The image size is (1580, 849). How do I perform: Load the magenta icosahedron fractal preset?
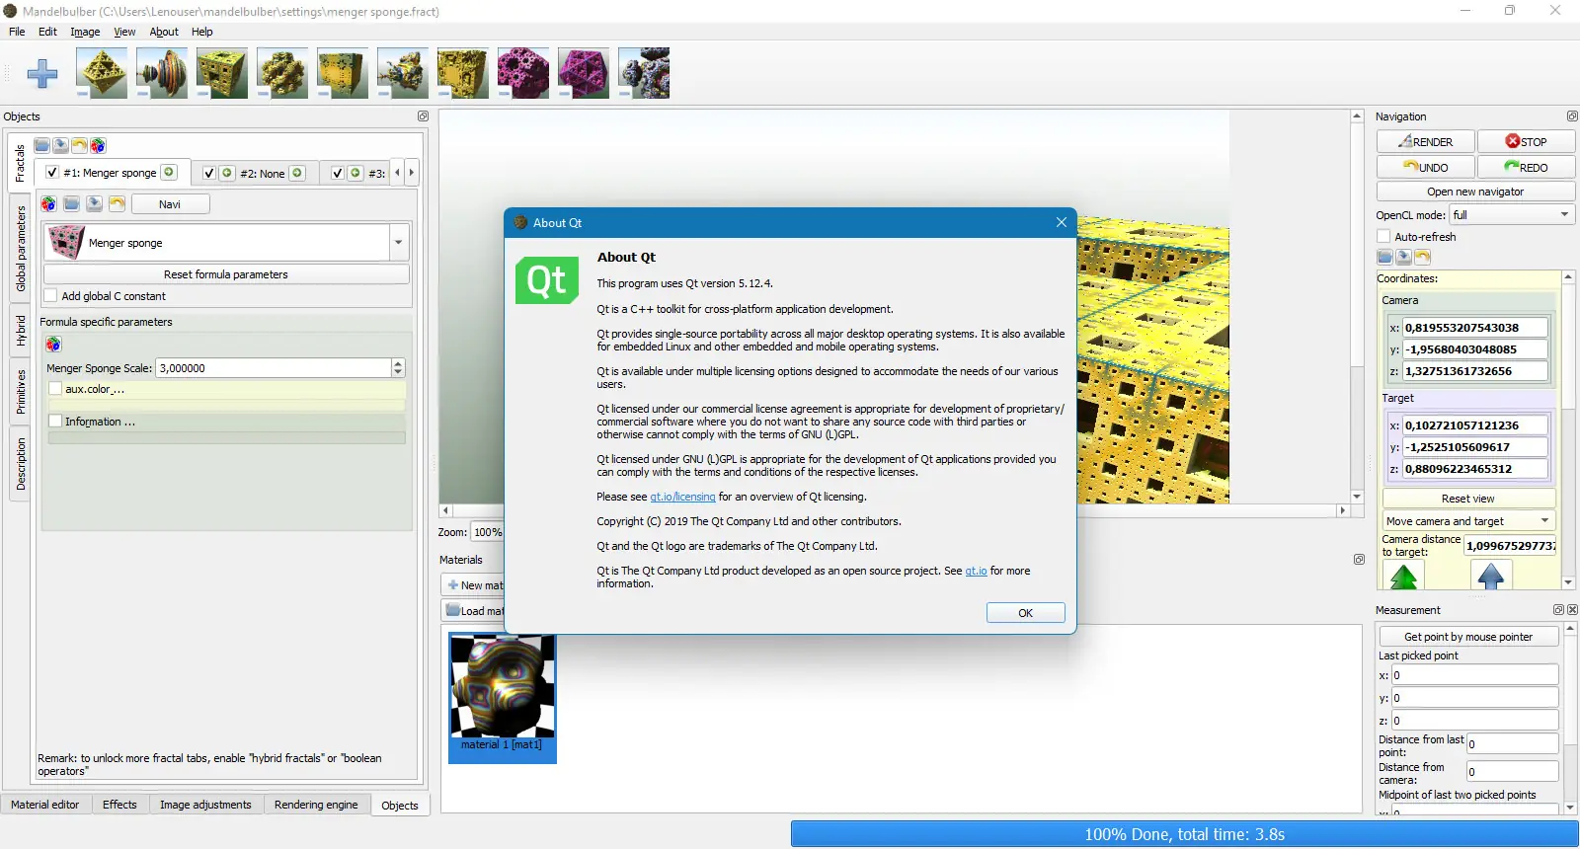pos(584,73)
